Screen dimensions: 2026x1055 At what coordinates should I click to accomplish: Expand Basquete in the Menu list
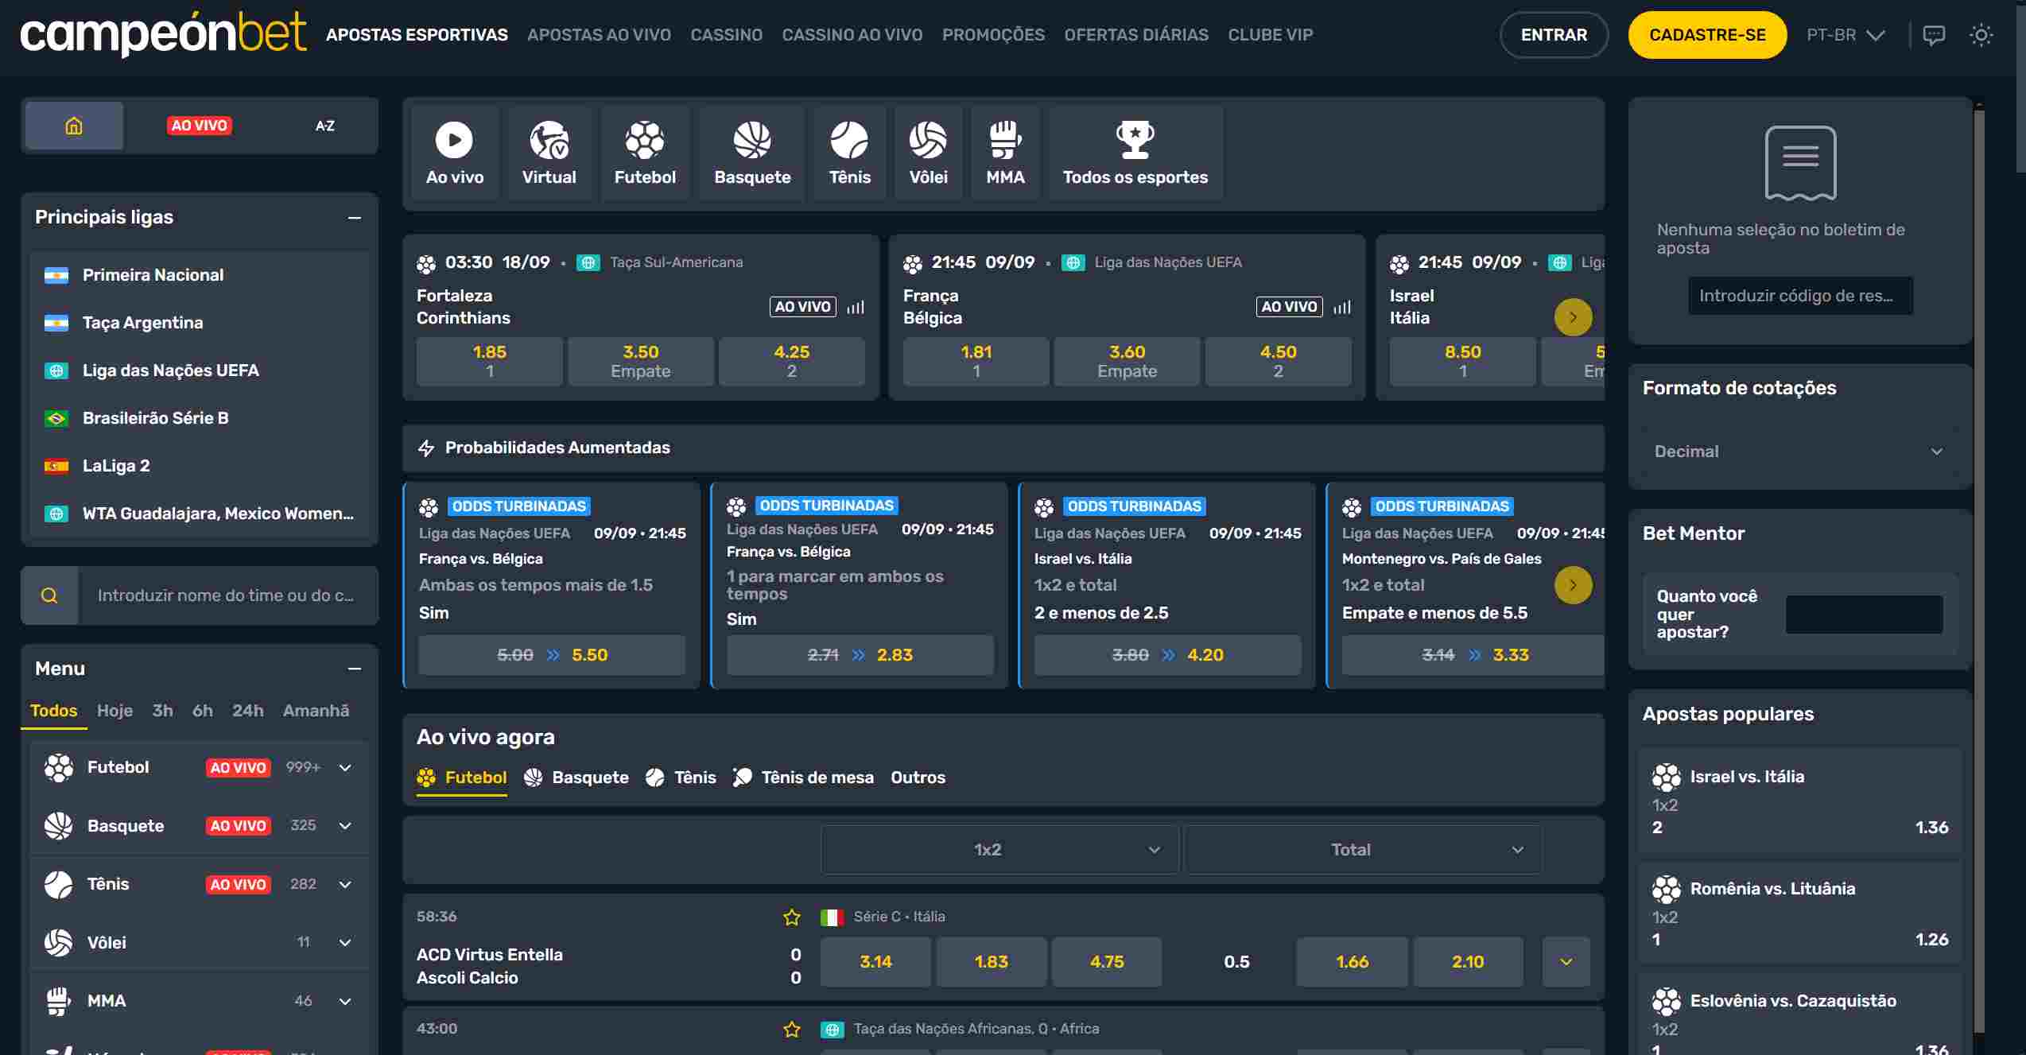point(345,826)
